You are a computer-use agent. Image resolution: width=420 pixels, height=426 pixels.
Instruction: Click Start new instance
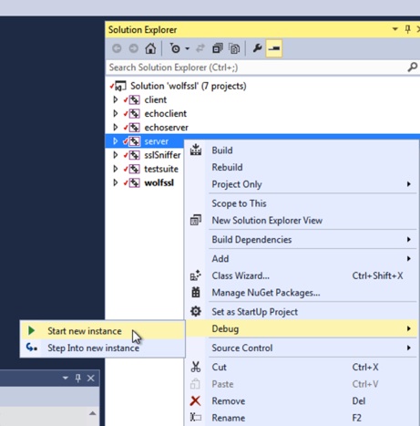(x=103, y=331)
